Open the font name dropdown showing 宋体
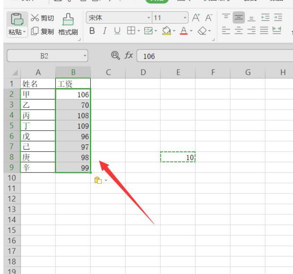The height and width of the screenshot is (274, 293). pyautogui.click(x=149, y=18)
